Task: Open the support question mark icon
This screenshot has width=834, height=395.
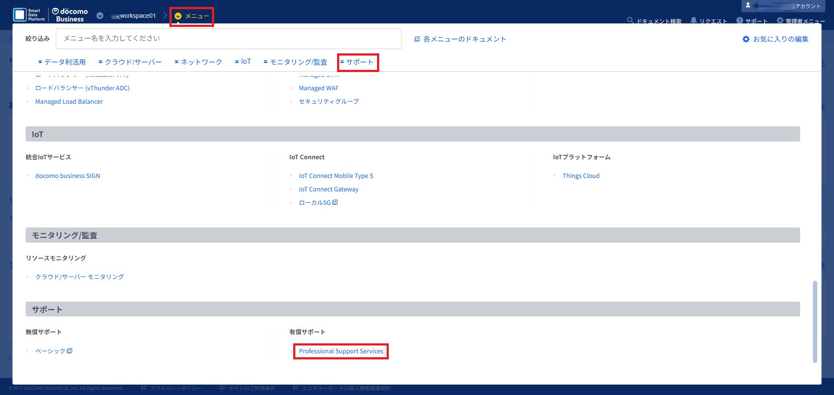Action: 739,20
